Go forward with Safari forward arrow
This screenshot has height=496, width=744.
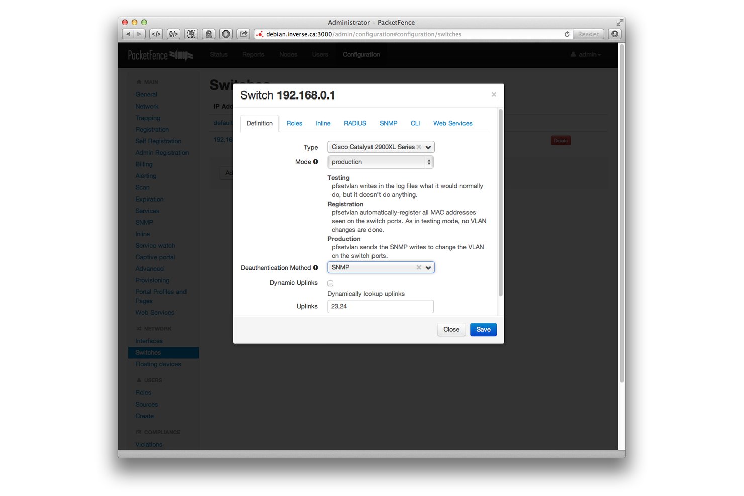pyautogui.click(x=140, y=34)
